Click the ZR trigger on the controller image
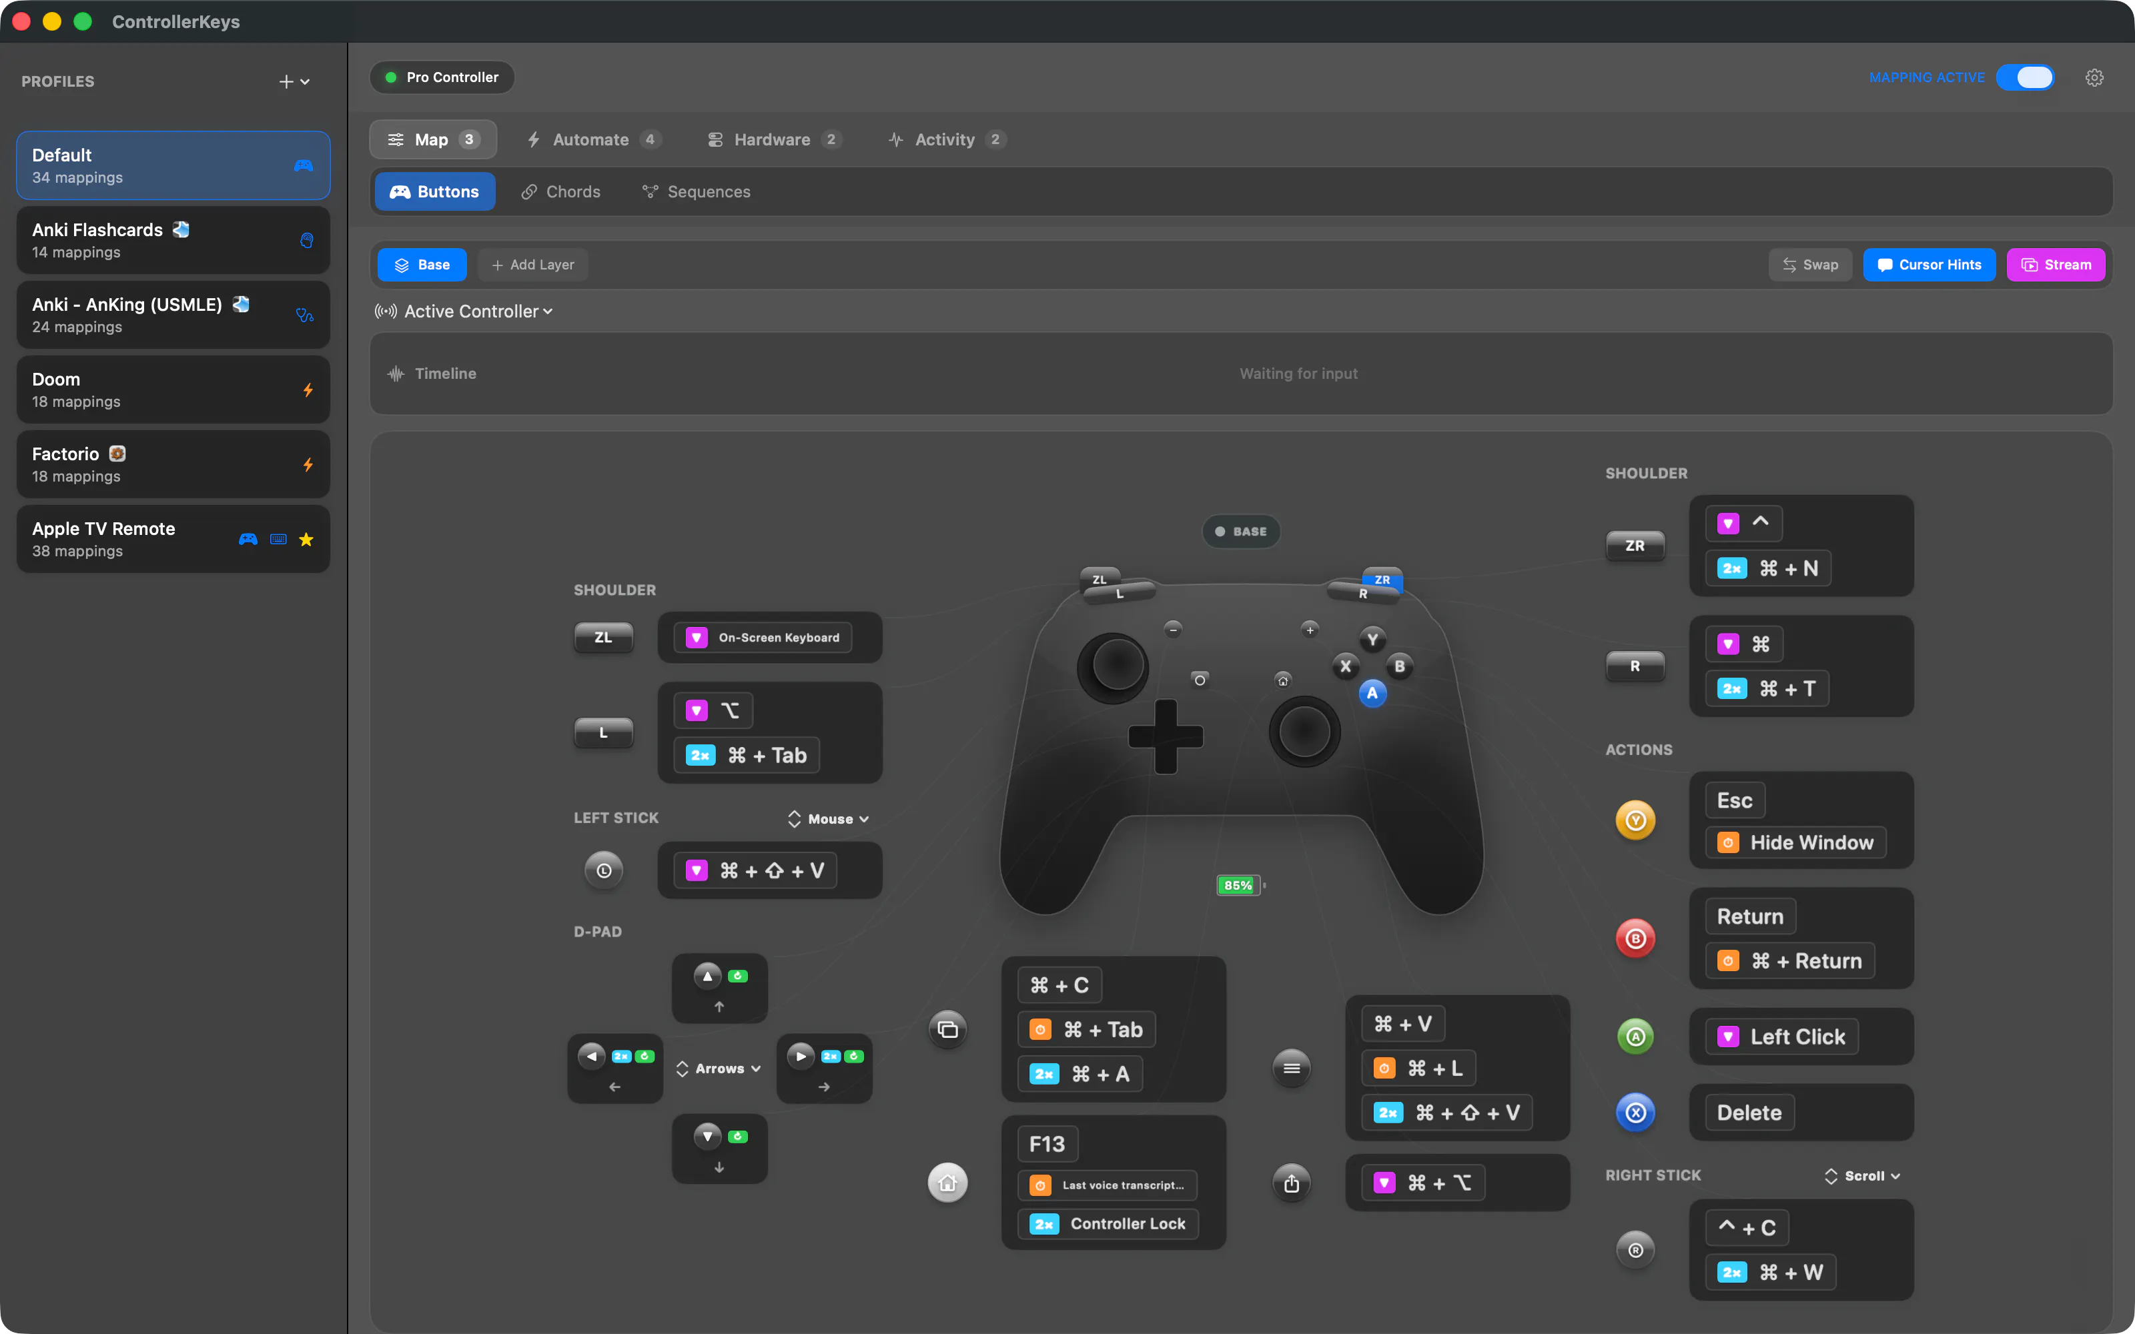This screenshot has height=1334, width=2135. (x=1382, y=579)
